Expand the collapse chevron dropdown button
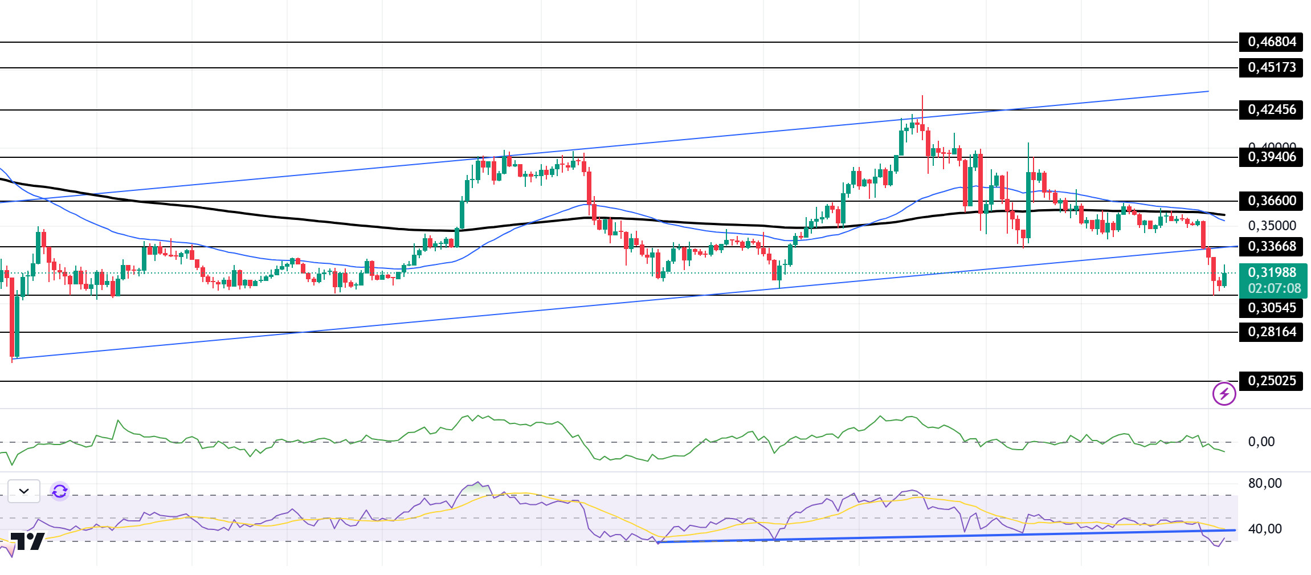1311x575 pixels. 24,491
